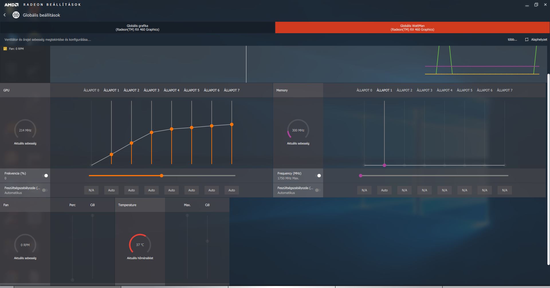Click GPU ÁLLAPOT 0 header label
This screenshot has width=550, height=288.
click(91, 90)
